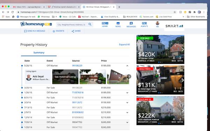The height and width of the screenshot is (131, 210).
Task: Click the Share button
Action: click(x=76, y=31)
